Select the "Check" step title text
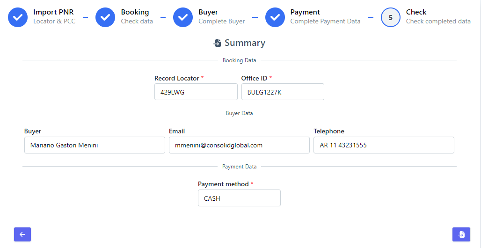This screenshot has height=248, width=481. [416, 12]
